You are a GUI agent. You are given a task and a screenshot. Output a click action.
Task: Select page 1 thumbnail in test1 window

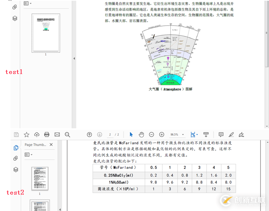pos(46,33)
